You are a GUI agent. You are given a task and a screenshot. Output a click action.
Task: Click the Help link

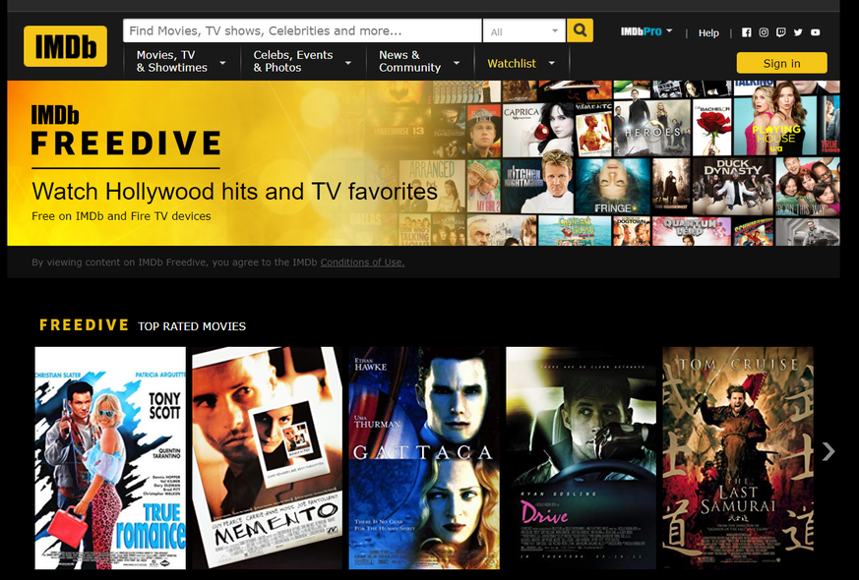pyautogui.click(x=708, y=32)
